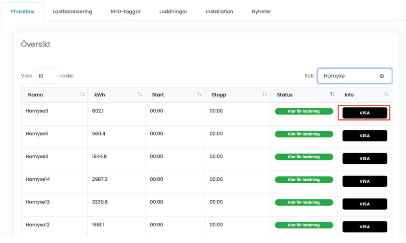Click Hornyxe14 status badge Klar för laddning
The height and width of the screenshot is (243, 406).
(x=304, y=180)
